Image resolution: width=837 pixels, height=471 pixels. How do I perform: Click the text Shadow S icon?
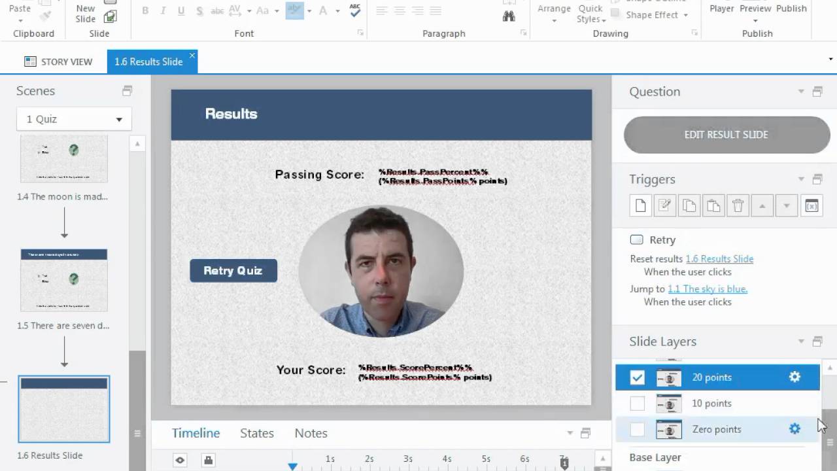coord(199,10)
